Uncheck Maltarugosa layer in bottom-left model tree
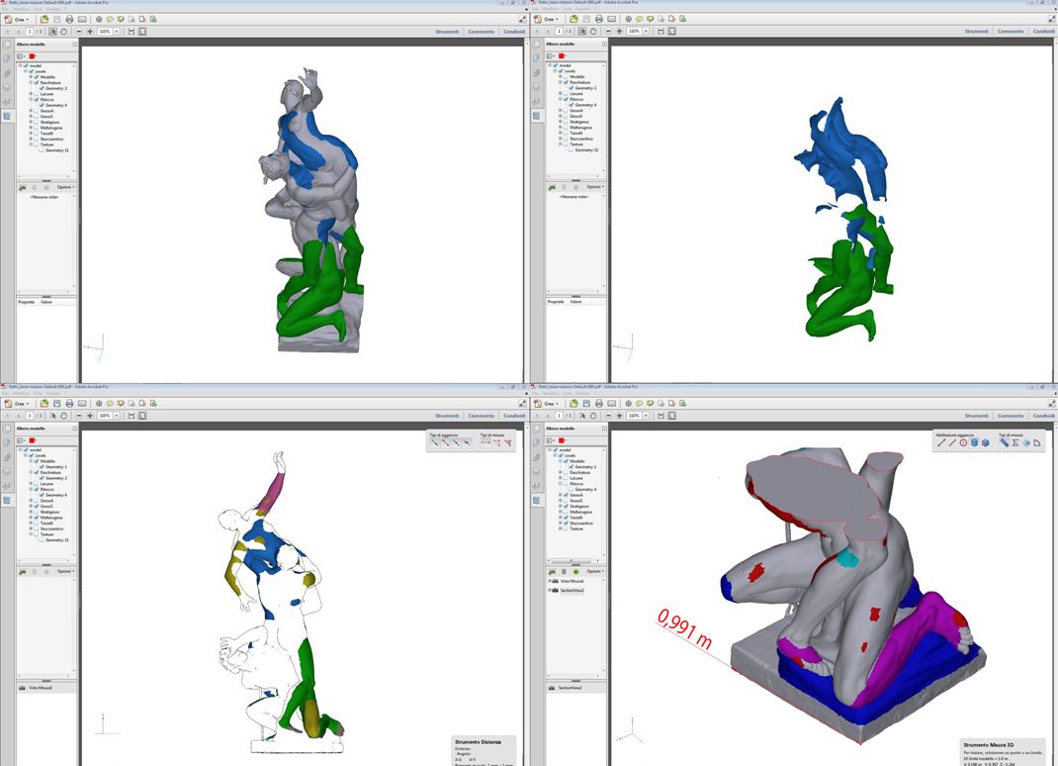Image resolution: width=1058 pixels, height=766 pixels. (37, 517)
